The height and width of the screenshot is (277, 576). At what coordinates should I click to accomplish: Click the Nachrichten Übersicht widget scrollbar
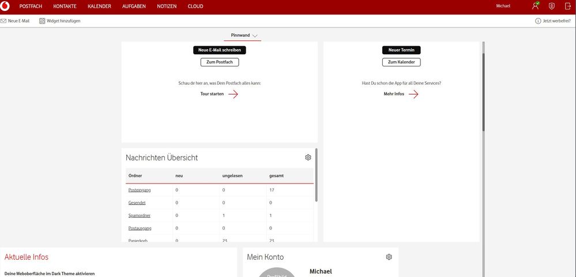click(x=317, y=175)
